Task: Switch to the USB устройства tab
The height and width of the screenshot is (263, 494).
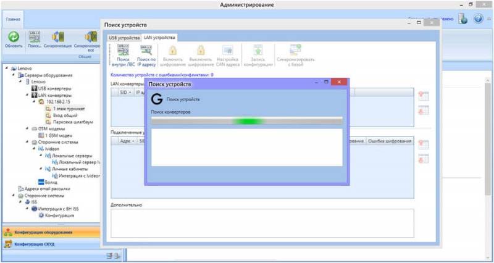Action: point(124,38)
